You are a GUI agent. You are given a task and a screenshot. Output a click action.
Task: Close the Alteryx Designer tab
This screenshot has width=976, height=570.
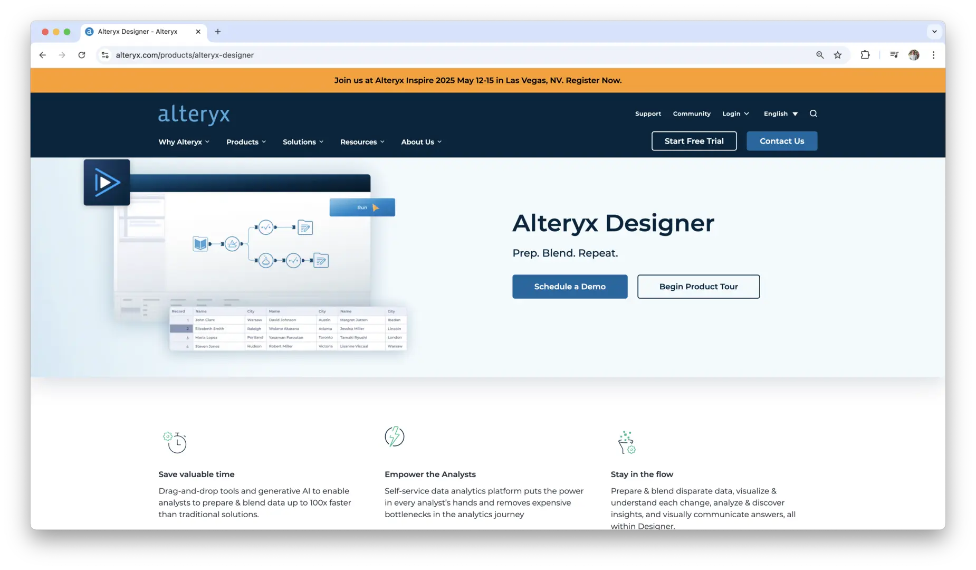click(x=198, y=32)
